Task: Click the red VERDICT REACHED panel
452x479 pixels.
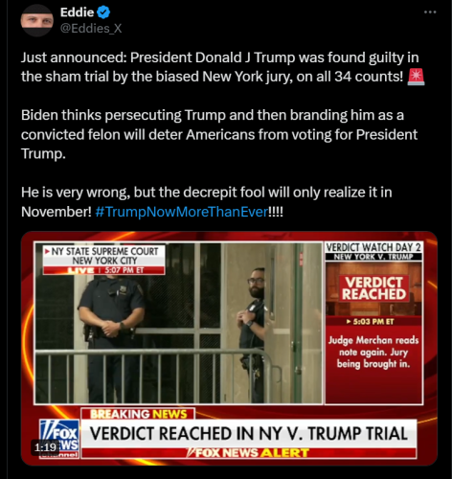Action: (373, 288)
